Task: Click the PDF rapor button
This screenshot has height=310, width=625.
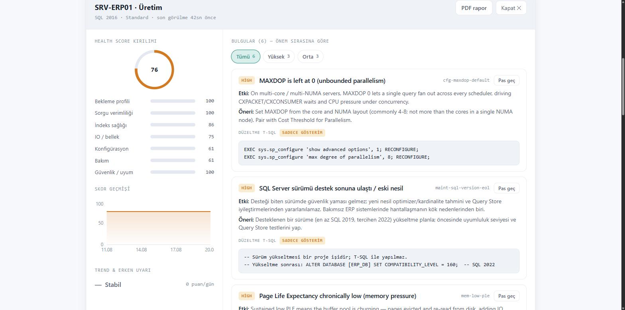Action: [x=474, y=8]
